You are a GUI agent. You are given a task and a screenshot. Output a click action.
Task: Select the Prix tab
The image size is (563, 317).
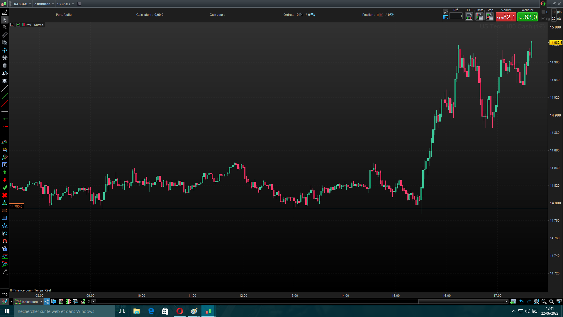[x=28, y=25]
